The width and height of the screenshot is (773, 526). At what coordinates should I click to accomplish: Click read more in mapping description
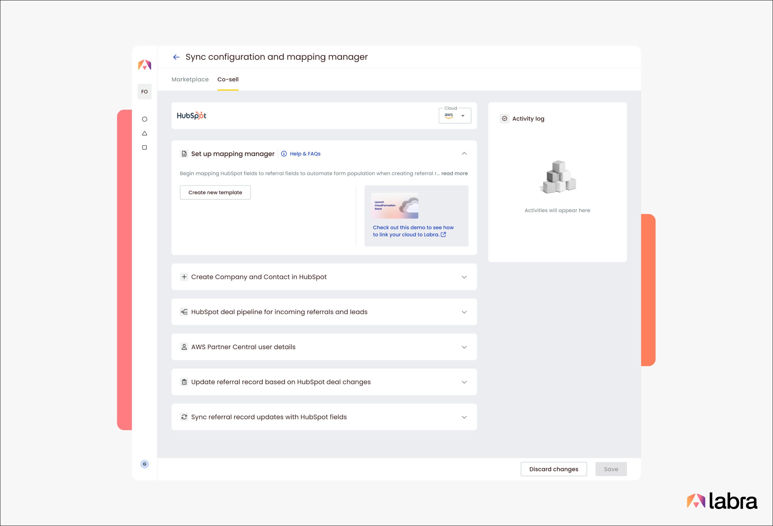point(454,173)
